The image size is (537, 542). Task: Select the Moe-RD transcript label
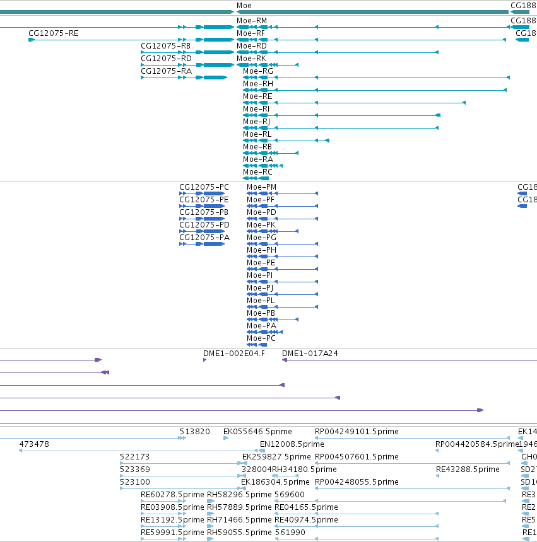(x=252, y=46)
